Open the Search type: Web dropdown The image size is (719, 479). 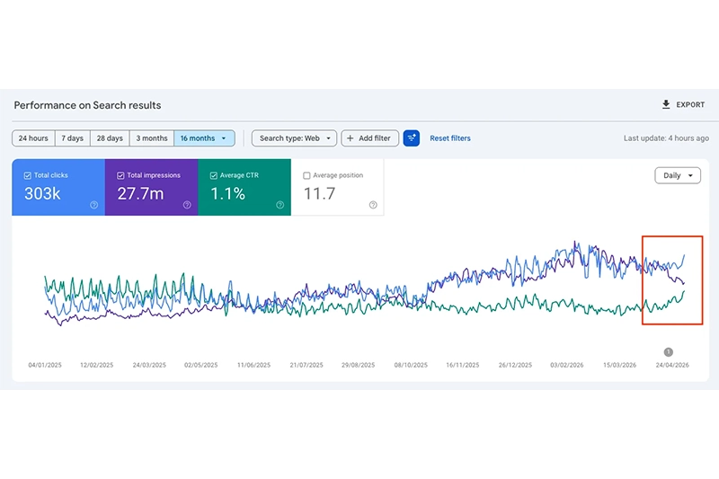tap(294, 138)
